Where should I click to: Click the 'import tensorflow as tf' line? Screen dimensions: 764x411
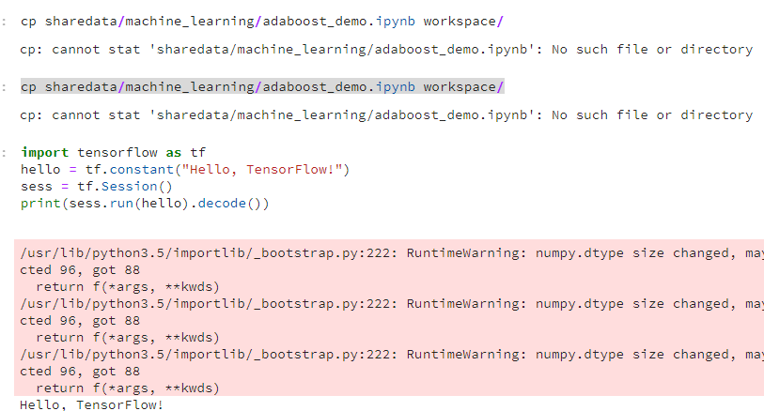[113, 153]
